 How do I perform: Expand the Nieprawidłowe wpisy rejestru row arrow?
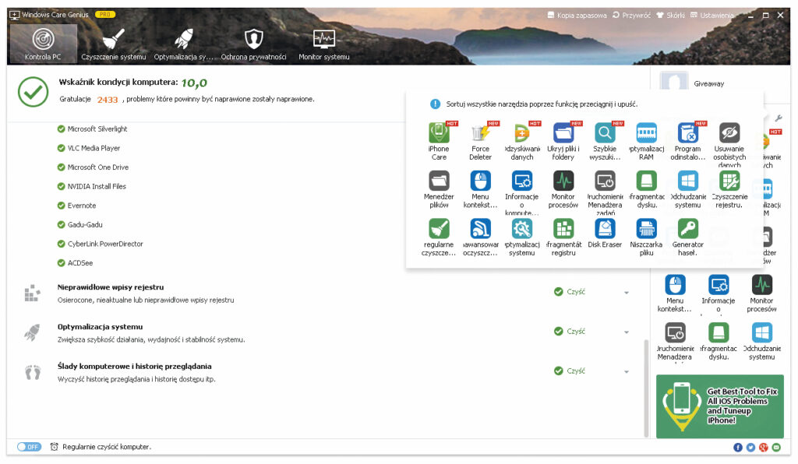(626, 293)
